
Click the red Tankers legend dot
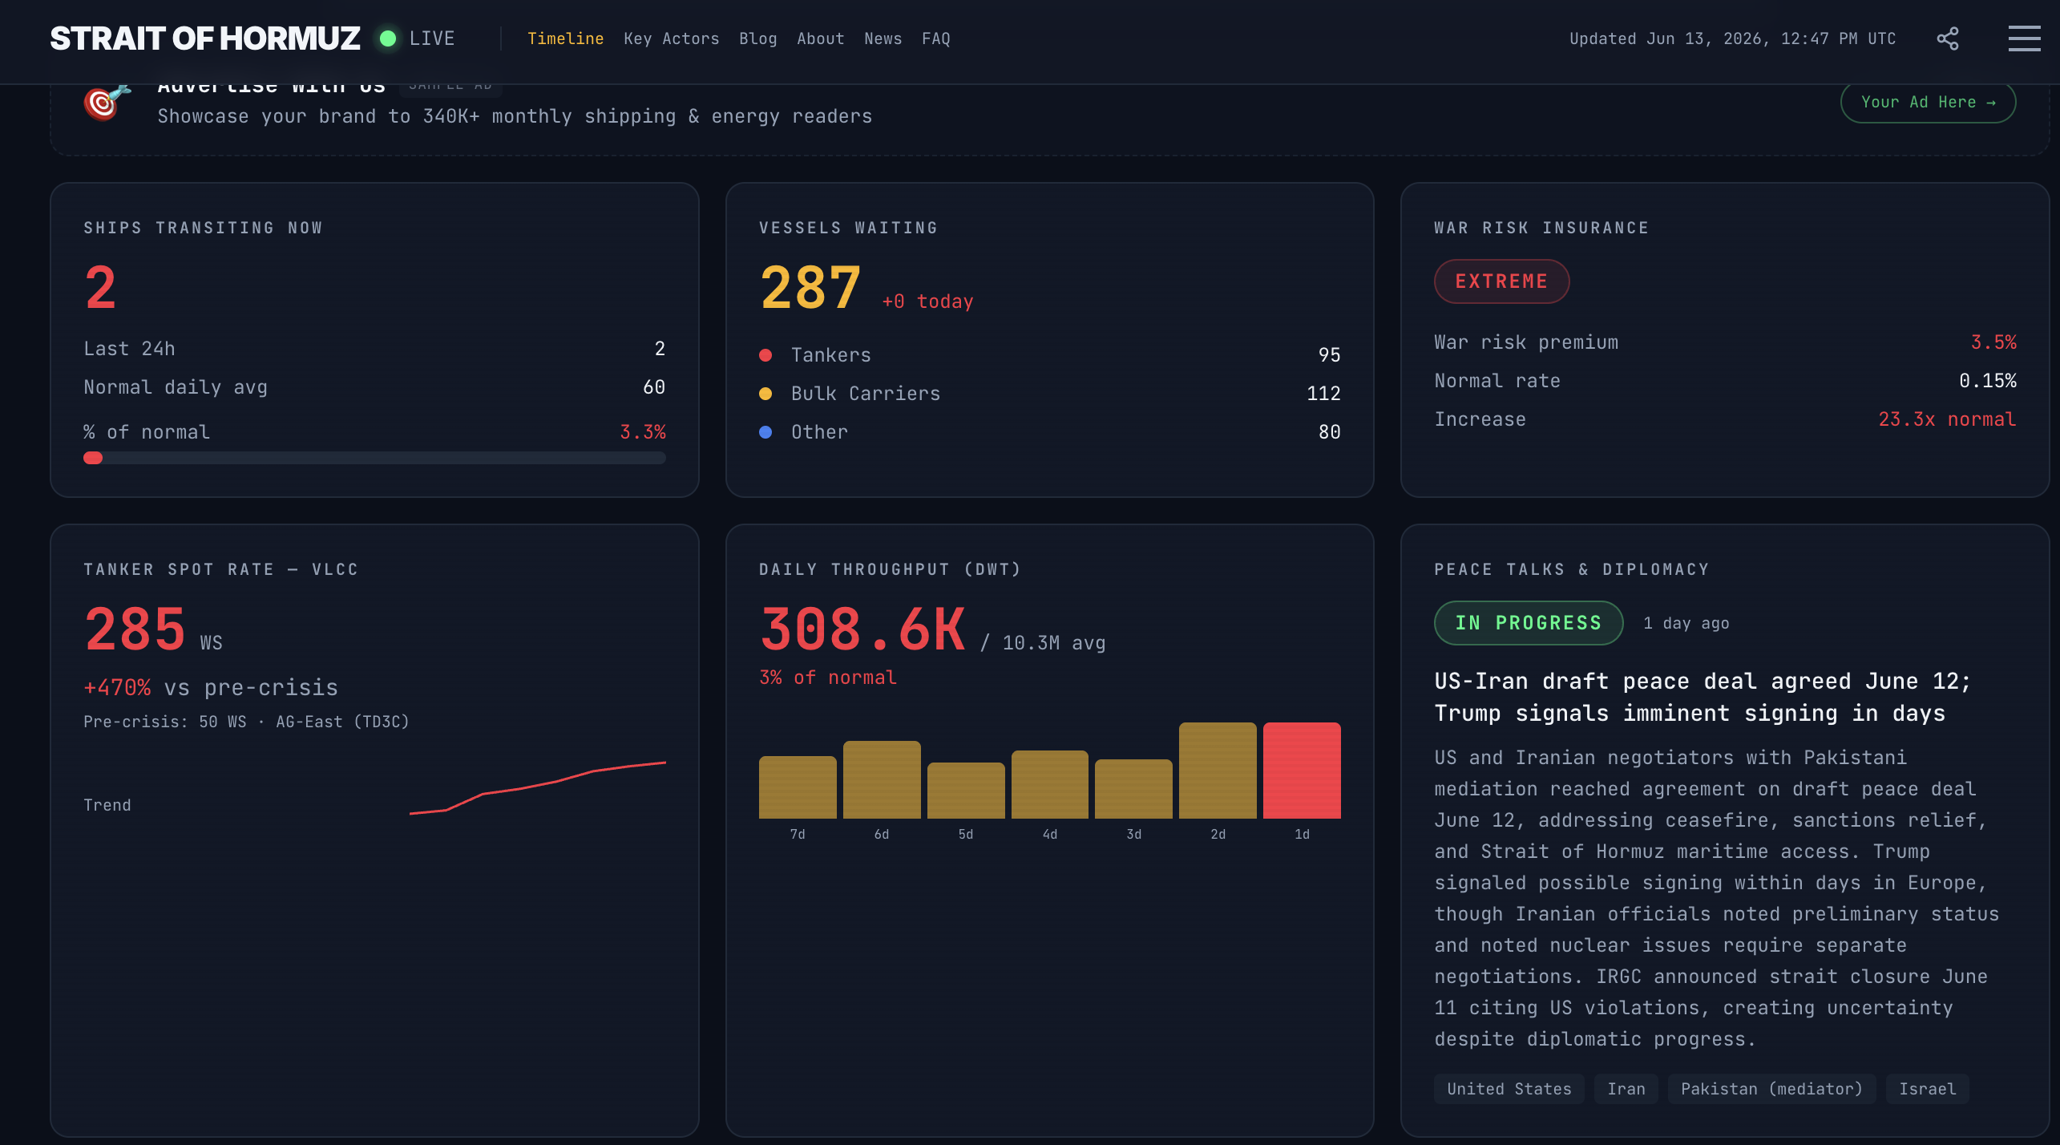click(765, 355)
